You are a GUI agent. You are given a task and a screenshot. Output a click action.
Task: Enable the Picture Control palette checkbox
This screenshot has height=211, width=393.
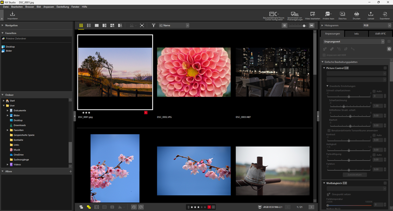(x=385, y=68)
